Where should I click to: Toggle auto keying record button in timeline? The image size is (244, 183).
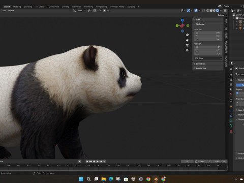point(80,162)
